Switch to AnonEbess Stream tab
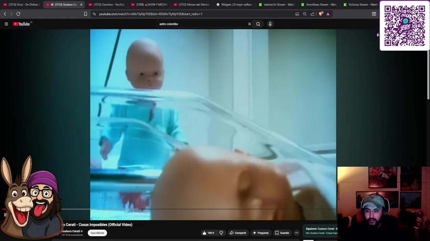The width and height of the screenshot is (430, 241). (x=319, y=5)
